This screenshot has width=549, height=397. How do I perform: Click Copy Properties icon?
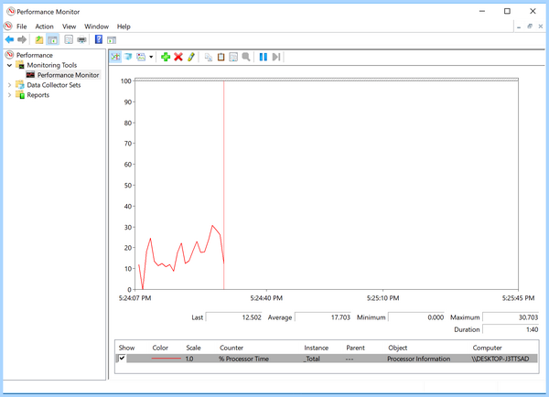(209, 57)
